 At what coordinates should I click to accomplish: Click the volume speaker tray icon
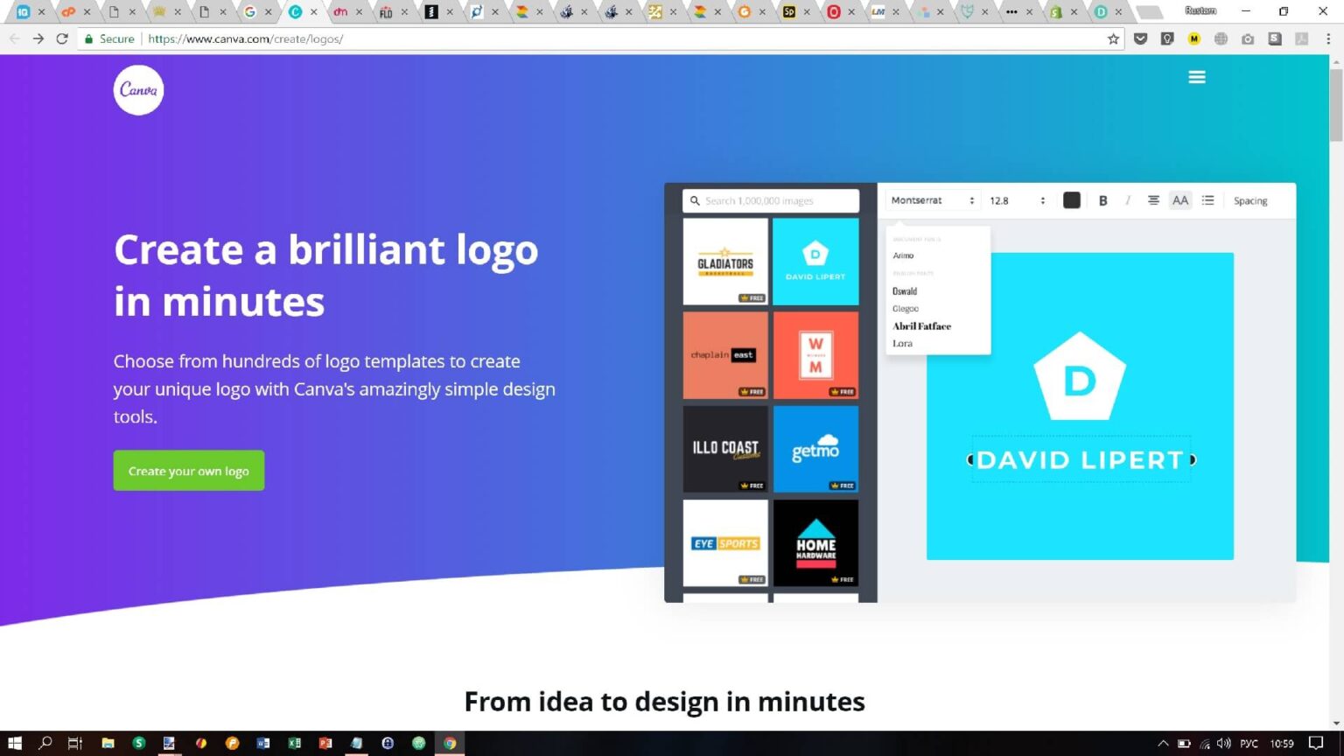click(x=1223, y=744)
